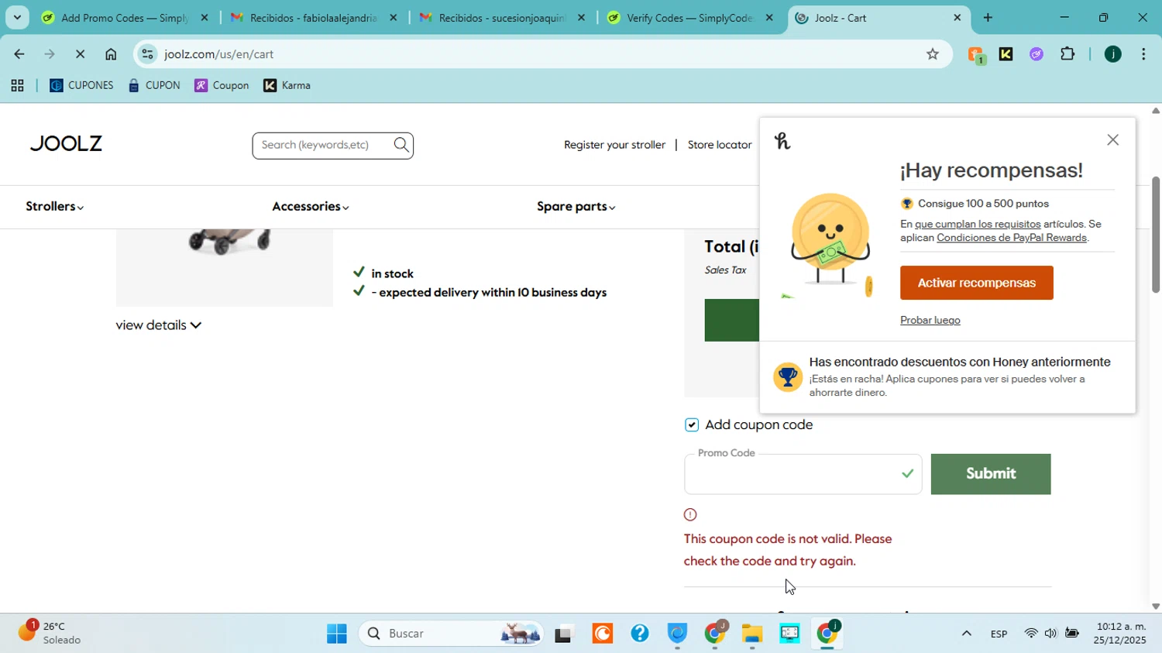Switch ESP keyboard language indicator
Viewport: 1162px width, 653px height.
coord(999,634)
